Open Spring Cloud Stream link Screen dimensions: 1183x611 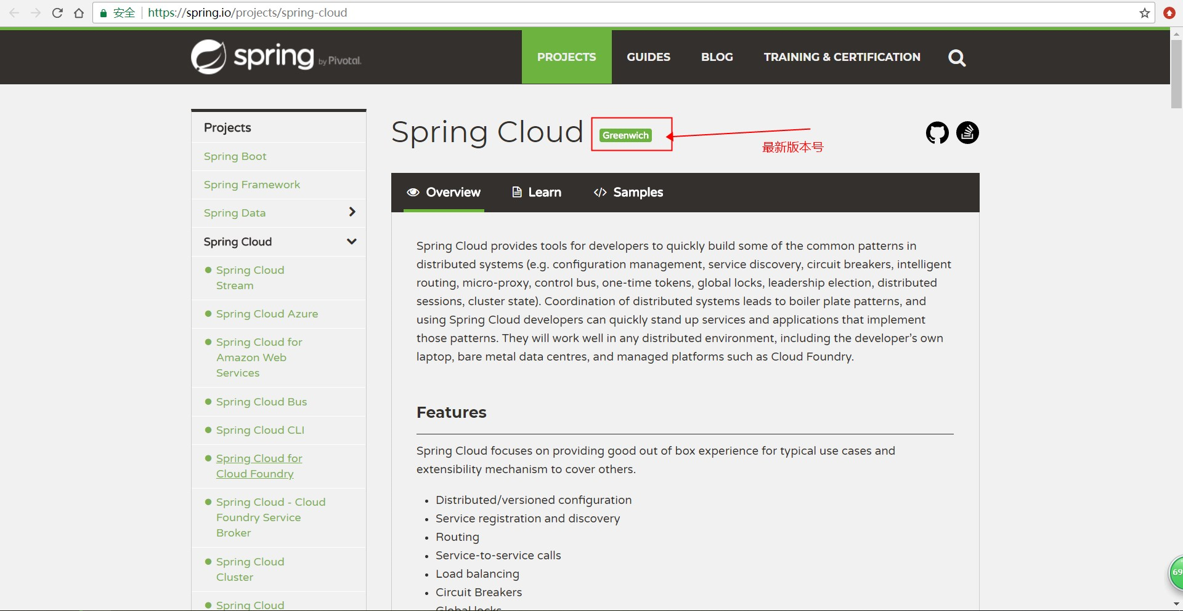pos(250,278)
